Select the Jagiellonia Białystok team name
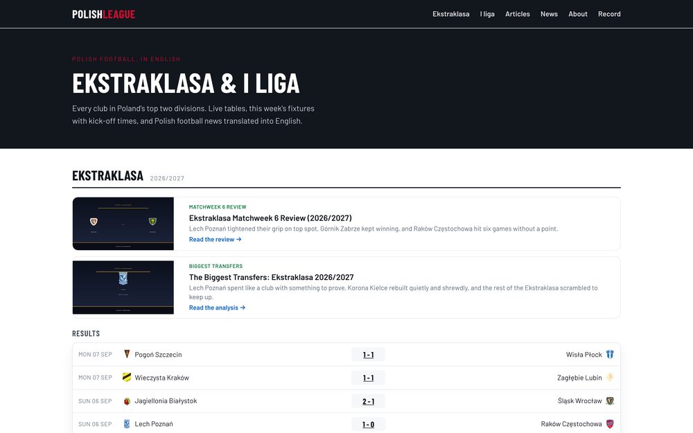The image size is (693, 433). pyautogui.click(x=166, y=400)
